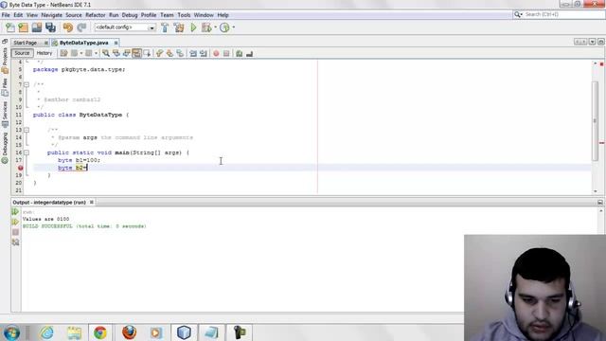
Task: Open the Services side panel
Action: tap(5, 115)
